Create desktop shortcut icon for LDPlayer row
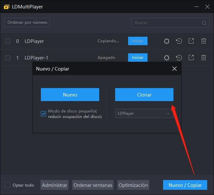 click(191, 41)
